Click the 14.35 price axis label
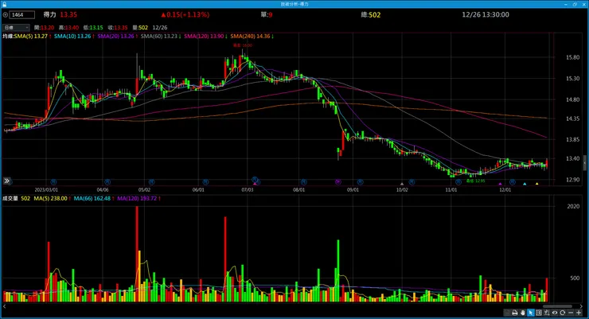The image size is (589, 319). pyautogui.click(x=572, y=119)
